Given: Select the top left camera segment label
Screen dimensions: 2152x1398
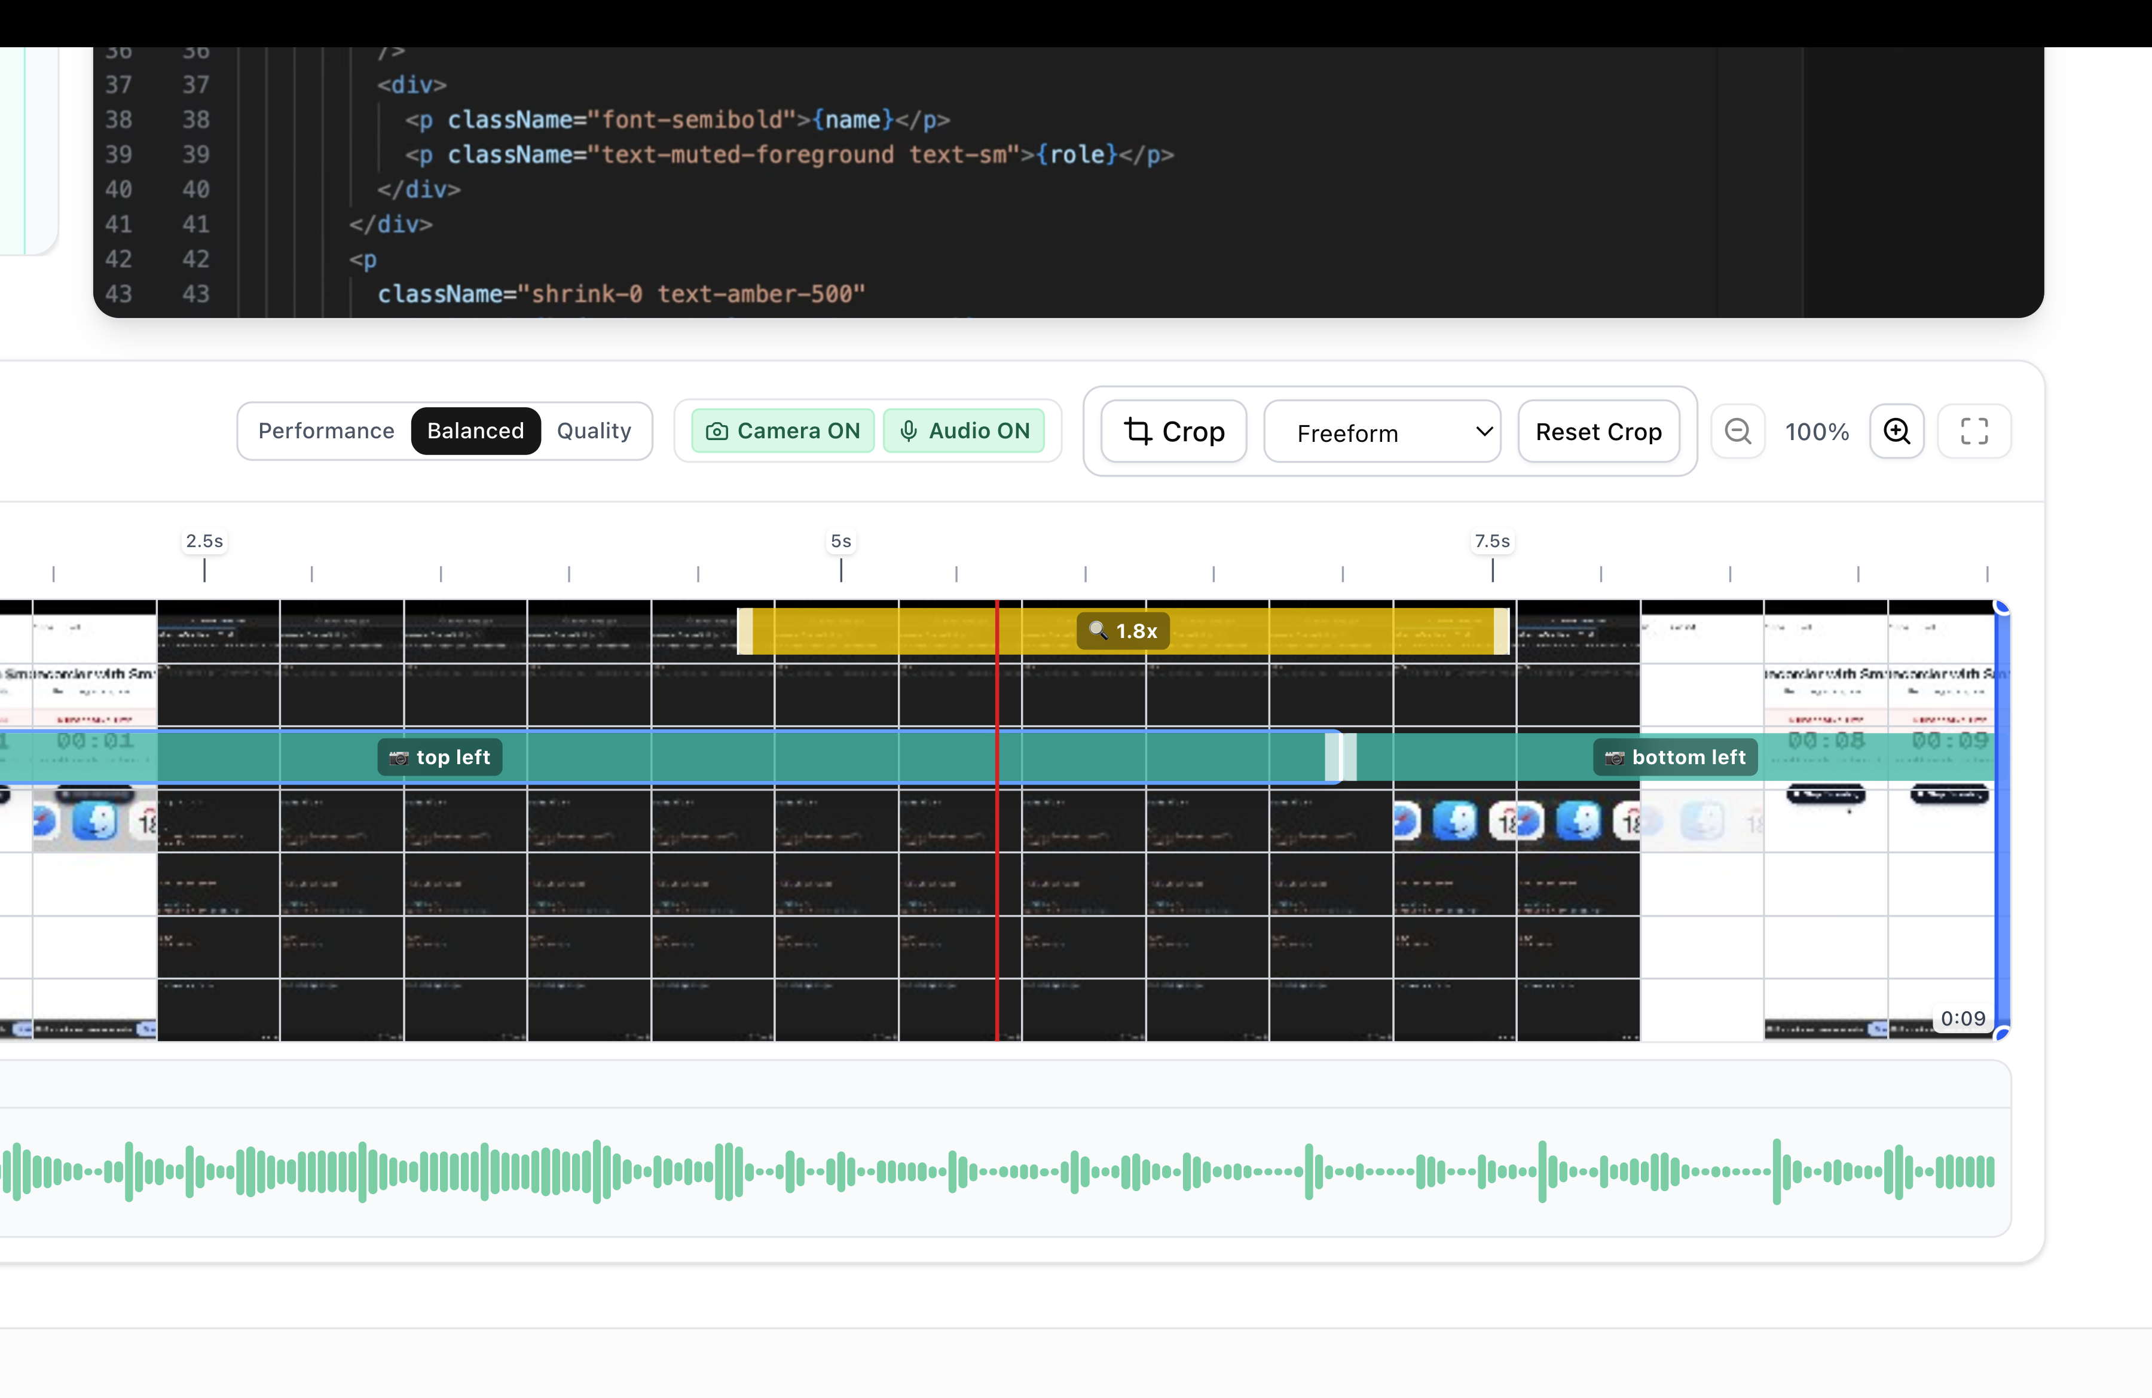Looking at the screenshot, I should [439, 757].
